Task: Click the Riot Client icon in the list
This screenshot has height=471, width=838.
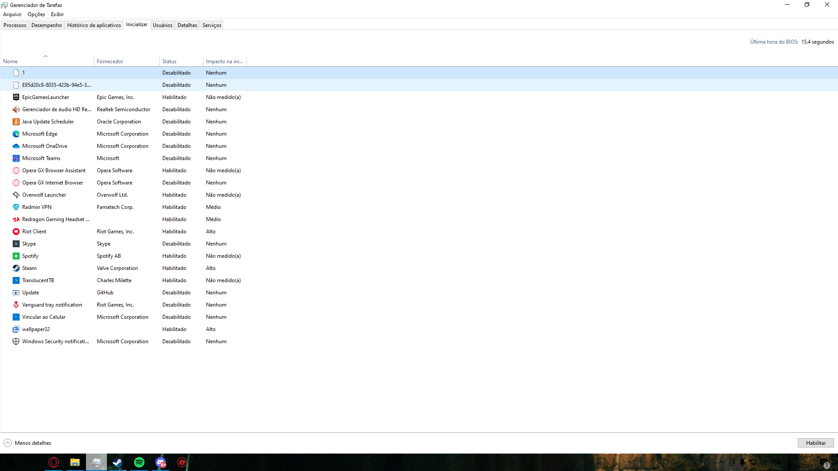Action: pyautogui.click(x=16, y=232)
